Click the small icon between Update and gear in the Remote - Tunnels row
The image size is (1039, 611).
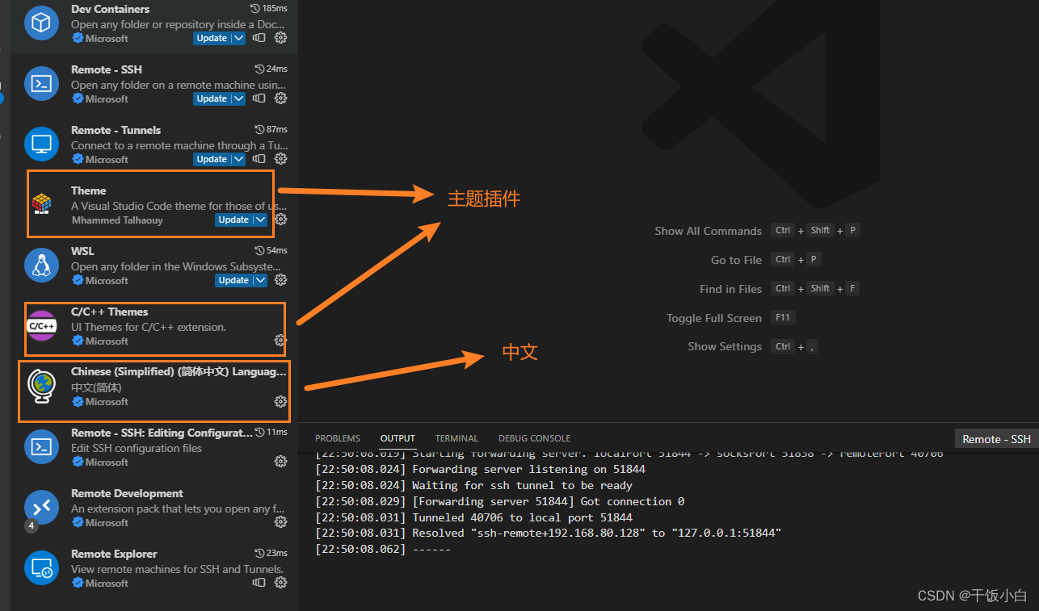pos(259,159)
